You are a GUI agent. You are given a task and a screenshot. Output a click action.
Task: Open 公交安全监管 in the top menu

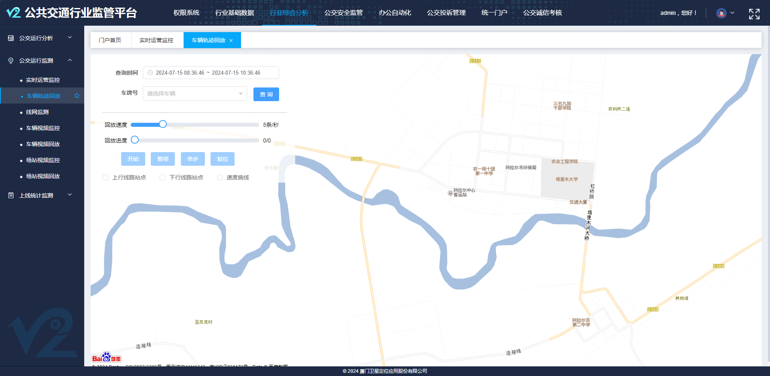point(343,13)
